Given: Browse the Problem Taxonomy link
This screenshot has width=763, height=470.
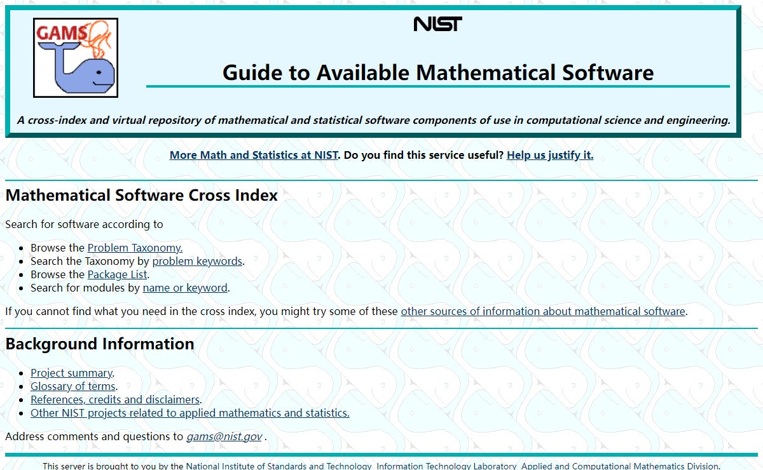Looking at the screenshot, I should 135,248.
